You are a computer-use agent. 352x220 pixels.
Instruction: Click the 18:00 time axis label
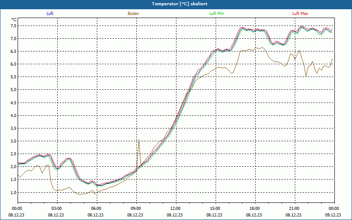click(256, 209)
